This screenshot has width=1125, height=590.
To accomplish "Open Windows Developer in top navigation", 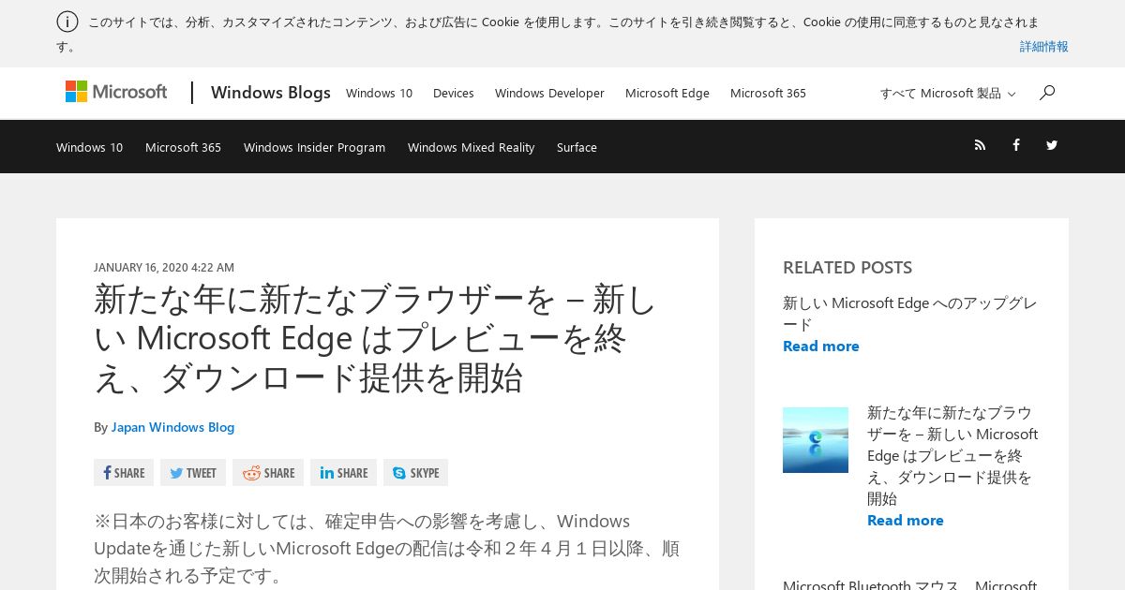I will [549, 94].
